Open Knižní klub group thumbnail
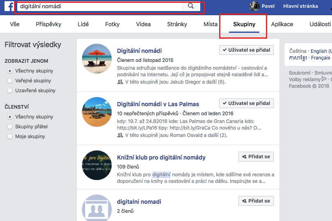 pos(97,165)
